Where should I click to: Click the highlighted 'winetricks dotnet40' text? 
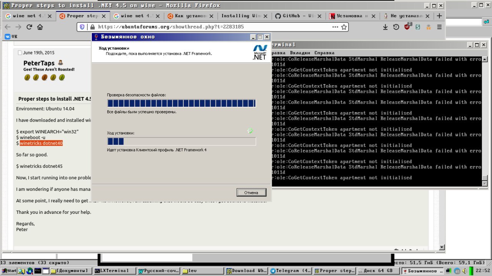pos(41,143)
